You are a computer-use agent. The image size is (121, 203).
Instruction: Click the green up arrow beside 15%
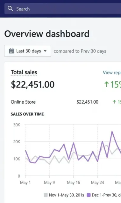[106, 84]
